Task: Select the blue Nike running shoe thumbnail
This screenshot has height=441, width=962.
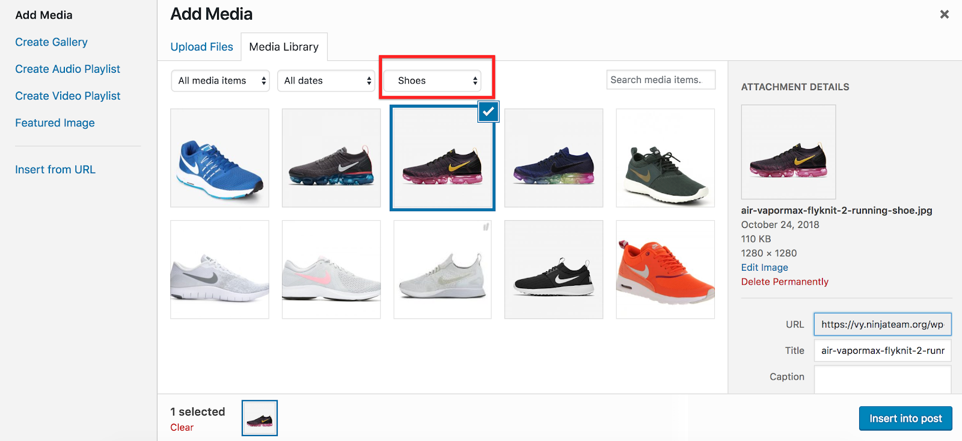Action: (x=219, y=158)
